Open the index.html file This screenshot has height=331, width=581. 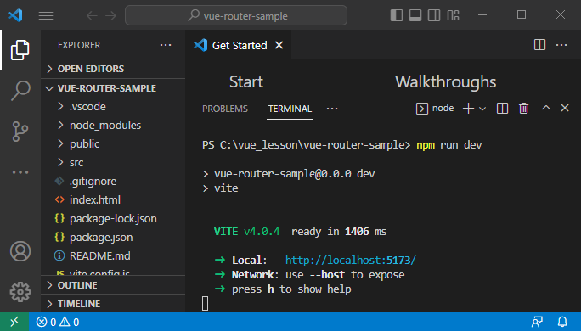pyautogui.click(x=113, y=200)
